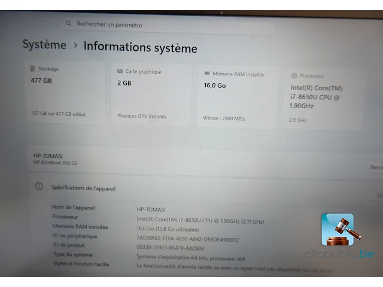Viewport: 383px width, 287px height.
Task: Select the 'Stylet et fonction tactile' label
Action: [x=81, y=264]
